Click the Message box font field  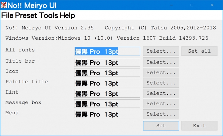coord(107,104)
